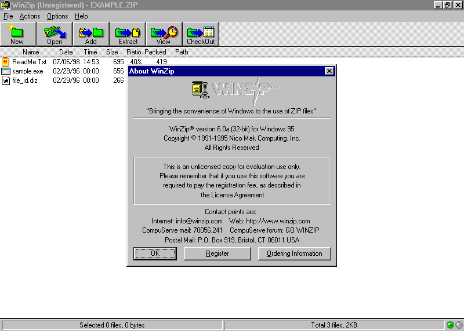Sort by the Name column header
Image resolution: width=464 pixels, height=331 pixels.
[31, 52]
